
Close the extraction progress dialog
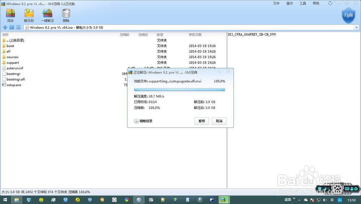tap(229, 71)
